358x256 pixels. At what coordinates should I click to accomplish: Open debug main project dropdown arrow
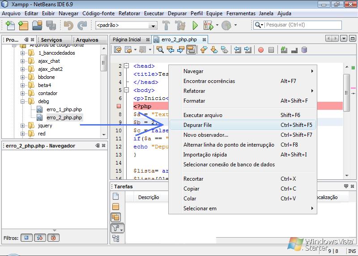217,25
